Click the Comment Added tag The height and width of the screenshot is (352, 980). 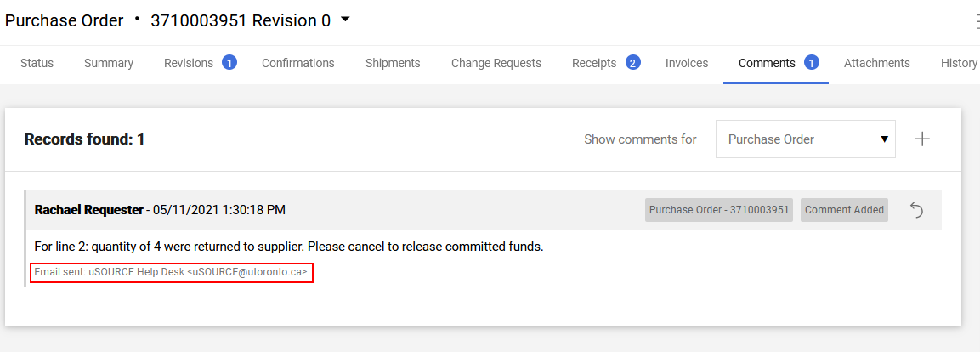tap(844, 210)
